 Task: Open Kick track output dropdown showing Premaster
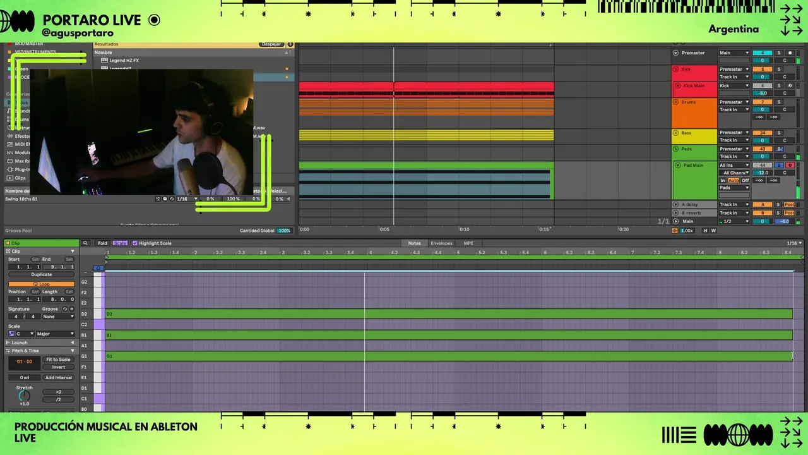tap(734, 70)
